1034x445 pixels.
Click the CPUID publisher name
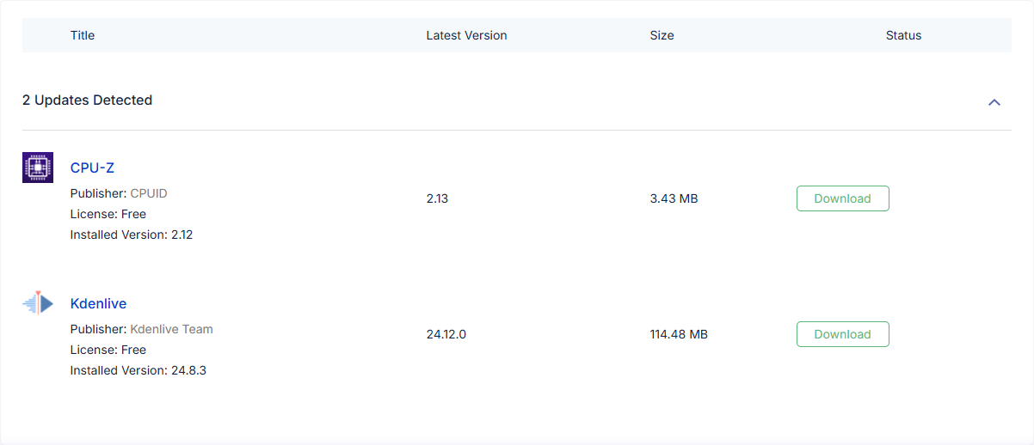pos(149,193)
